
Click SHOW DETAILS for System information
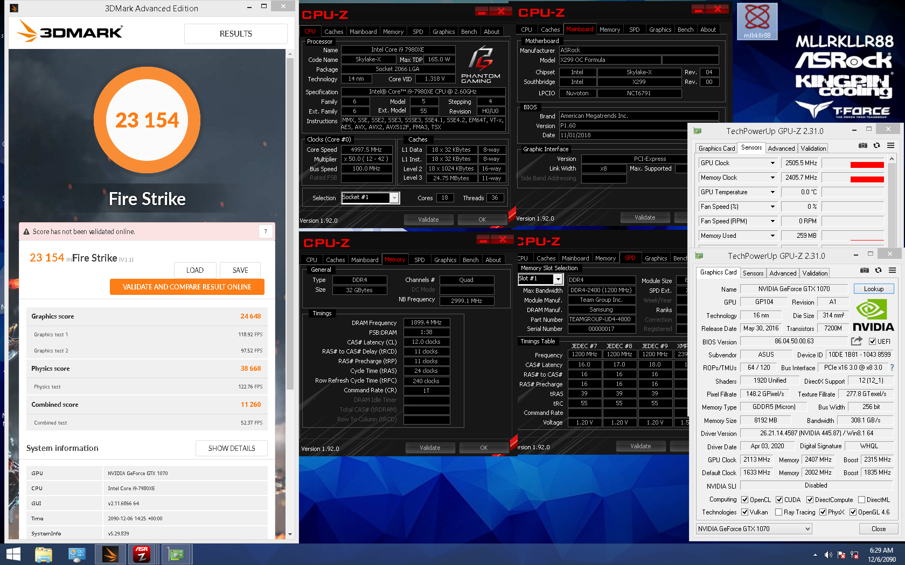(232, 448)
